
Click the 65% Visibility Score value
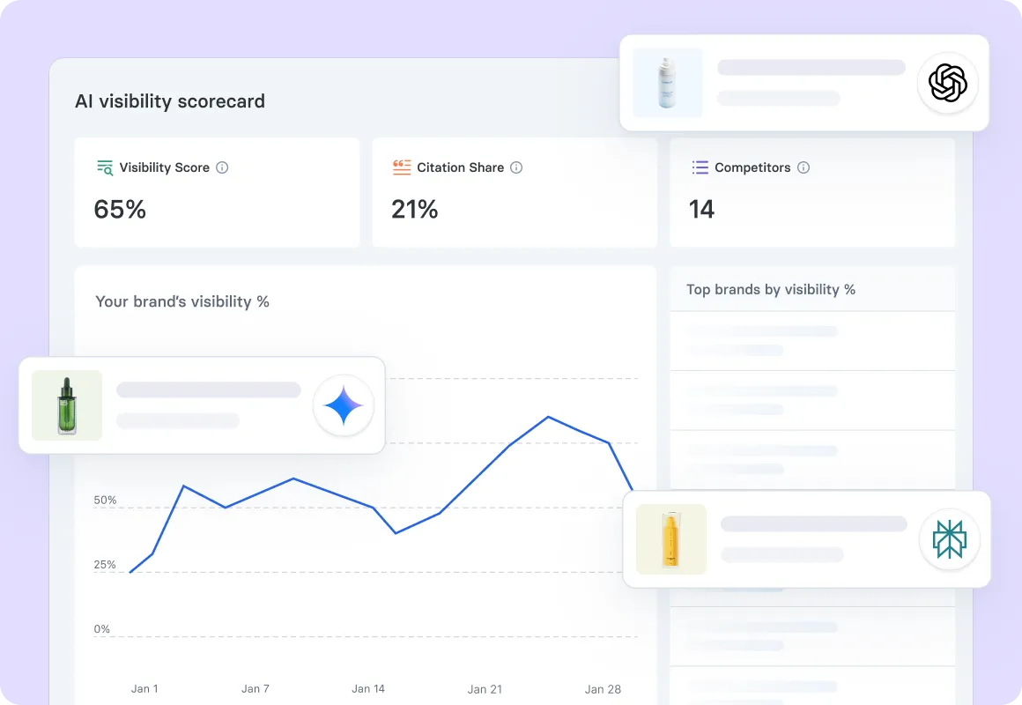pos(120,209)
